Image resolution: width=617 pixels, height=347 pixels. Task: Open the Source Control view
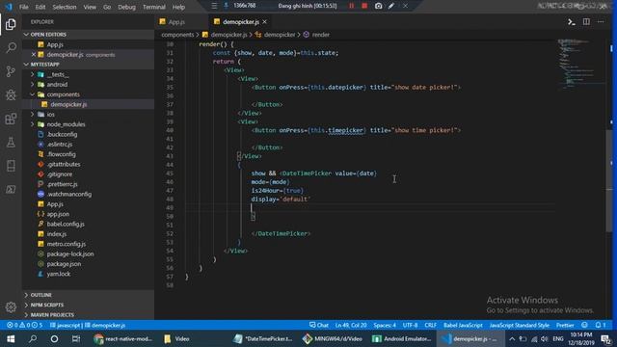click(11, 71)
